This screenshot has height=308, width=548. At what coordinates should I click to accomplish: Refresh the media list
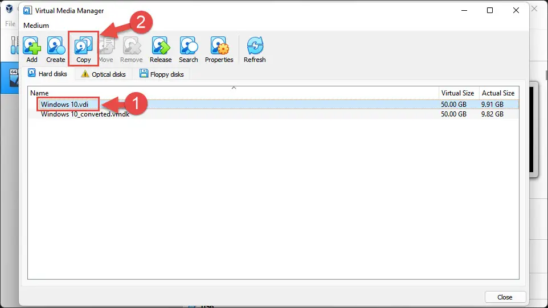pyautogui.click(x=255, y=49)
